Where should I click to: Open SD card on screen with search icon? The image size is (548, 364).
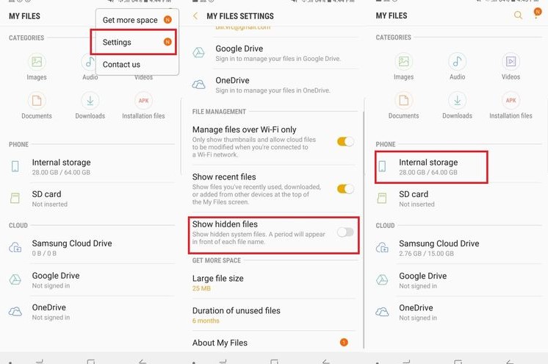pos(458,199)
